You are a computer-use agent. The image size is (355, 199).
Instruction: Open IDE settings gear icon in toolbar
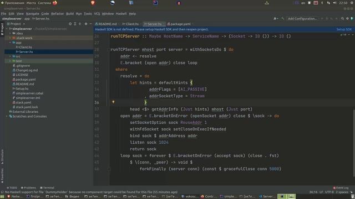pos(347,18)
